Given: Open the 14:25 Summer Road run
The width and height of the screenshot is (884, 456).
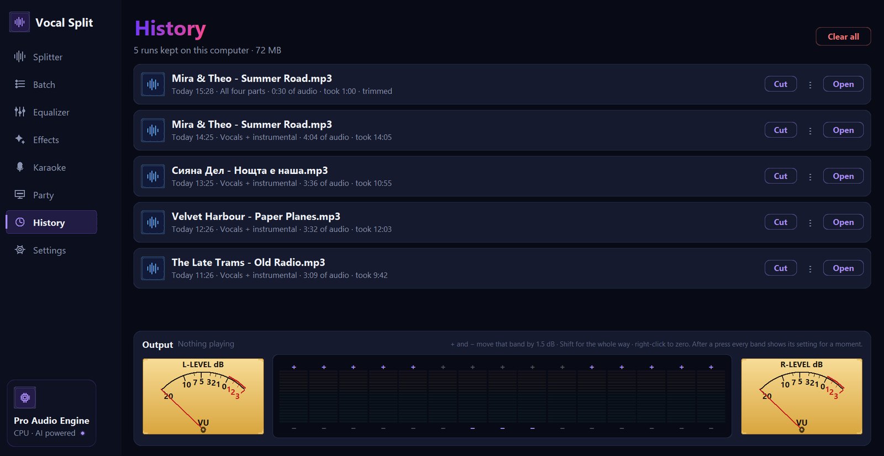Looking at the screenshot, I should click(x=843, y=130).
